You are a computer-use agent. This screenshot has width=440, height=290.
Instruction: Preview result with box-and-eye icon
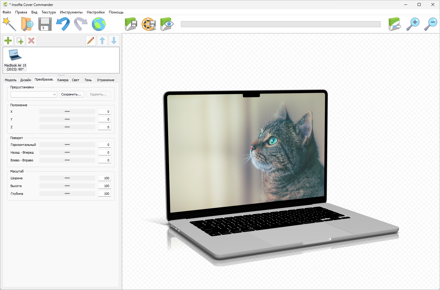point(167,24)
